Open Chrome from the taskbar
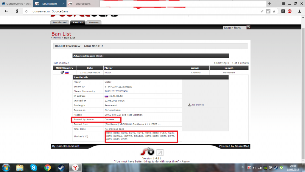The width and height of the screenshot is (305, 172). coord(47,167)
